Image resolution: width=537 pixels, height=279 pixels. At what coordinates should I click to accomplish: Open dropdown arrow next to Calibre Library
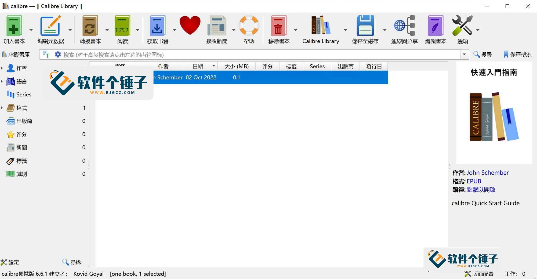346,30
